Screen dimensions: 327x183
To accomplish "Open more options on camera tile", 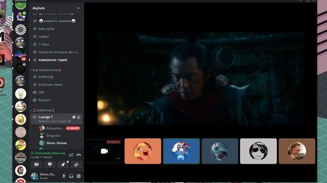I will pos(118,159).
